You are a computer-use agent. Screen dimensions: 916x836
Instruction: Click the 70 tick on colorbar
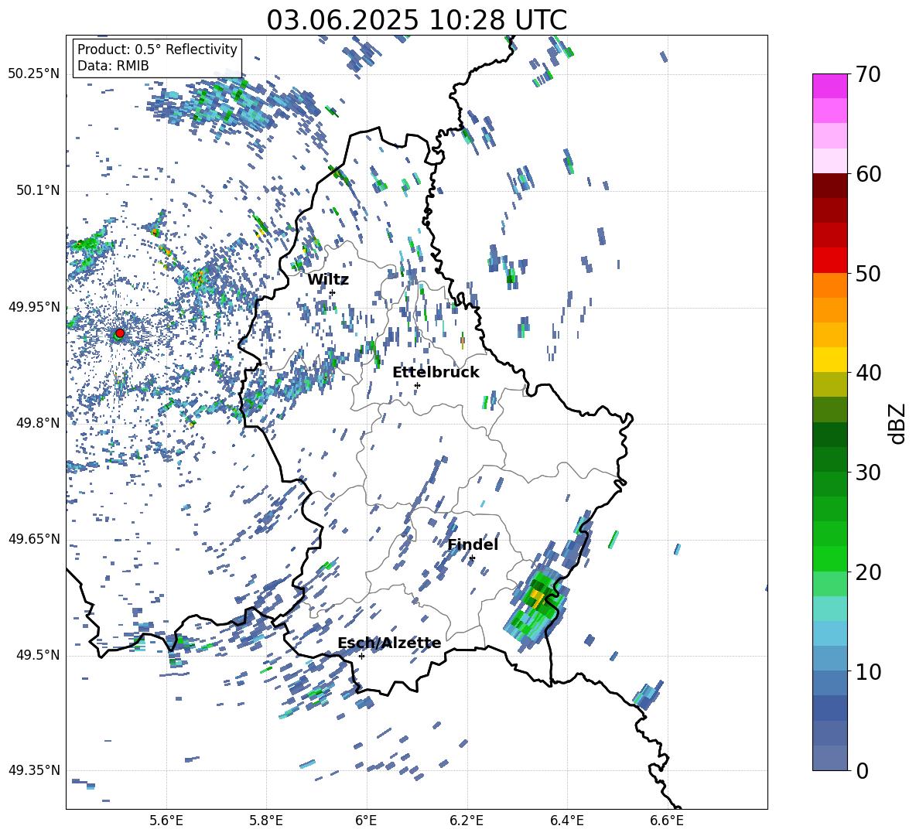point(867,74)
